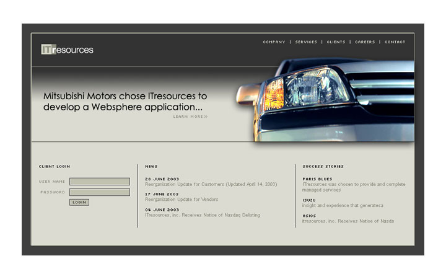
Task: Select Contact in the top navigation
Action: pyautogui.click(x=395, y=42)
